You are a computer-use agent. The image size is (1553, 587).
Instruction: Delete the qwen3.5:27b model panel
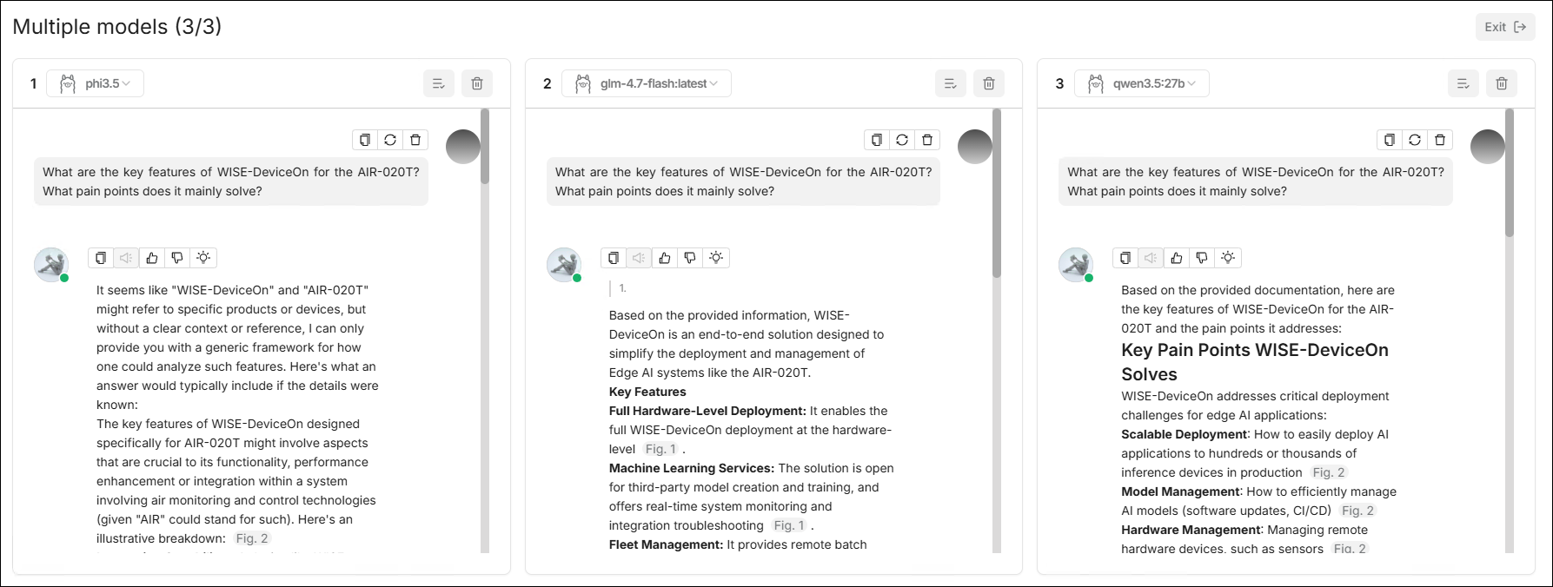click(x=1502, y=83)
